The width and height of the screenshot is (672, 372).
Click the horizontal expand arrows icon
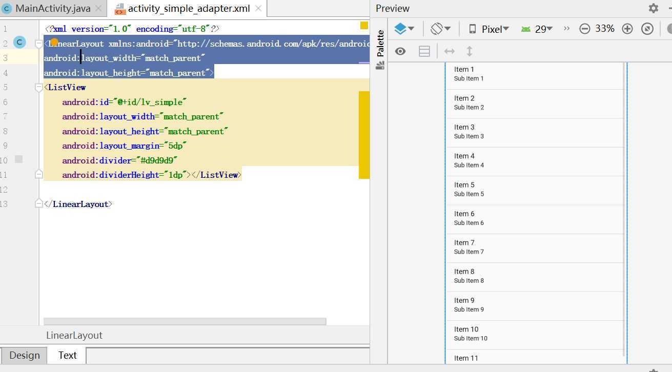(x=450, y=51)
